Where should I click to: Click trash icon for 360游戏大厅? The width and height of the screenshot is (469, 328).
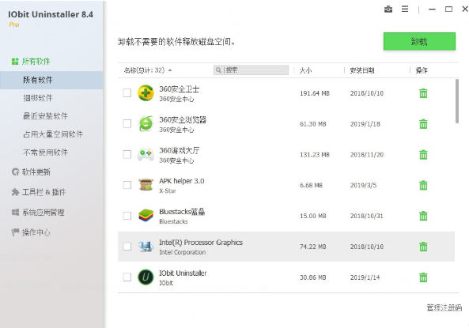[423, 155]
